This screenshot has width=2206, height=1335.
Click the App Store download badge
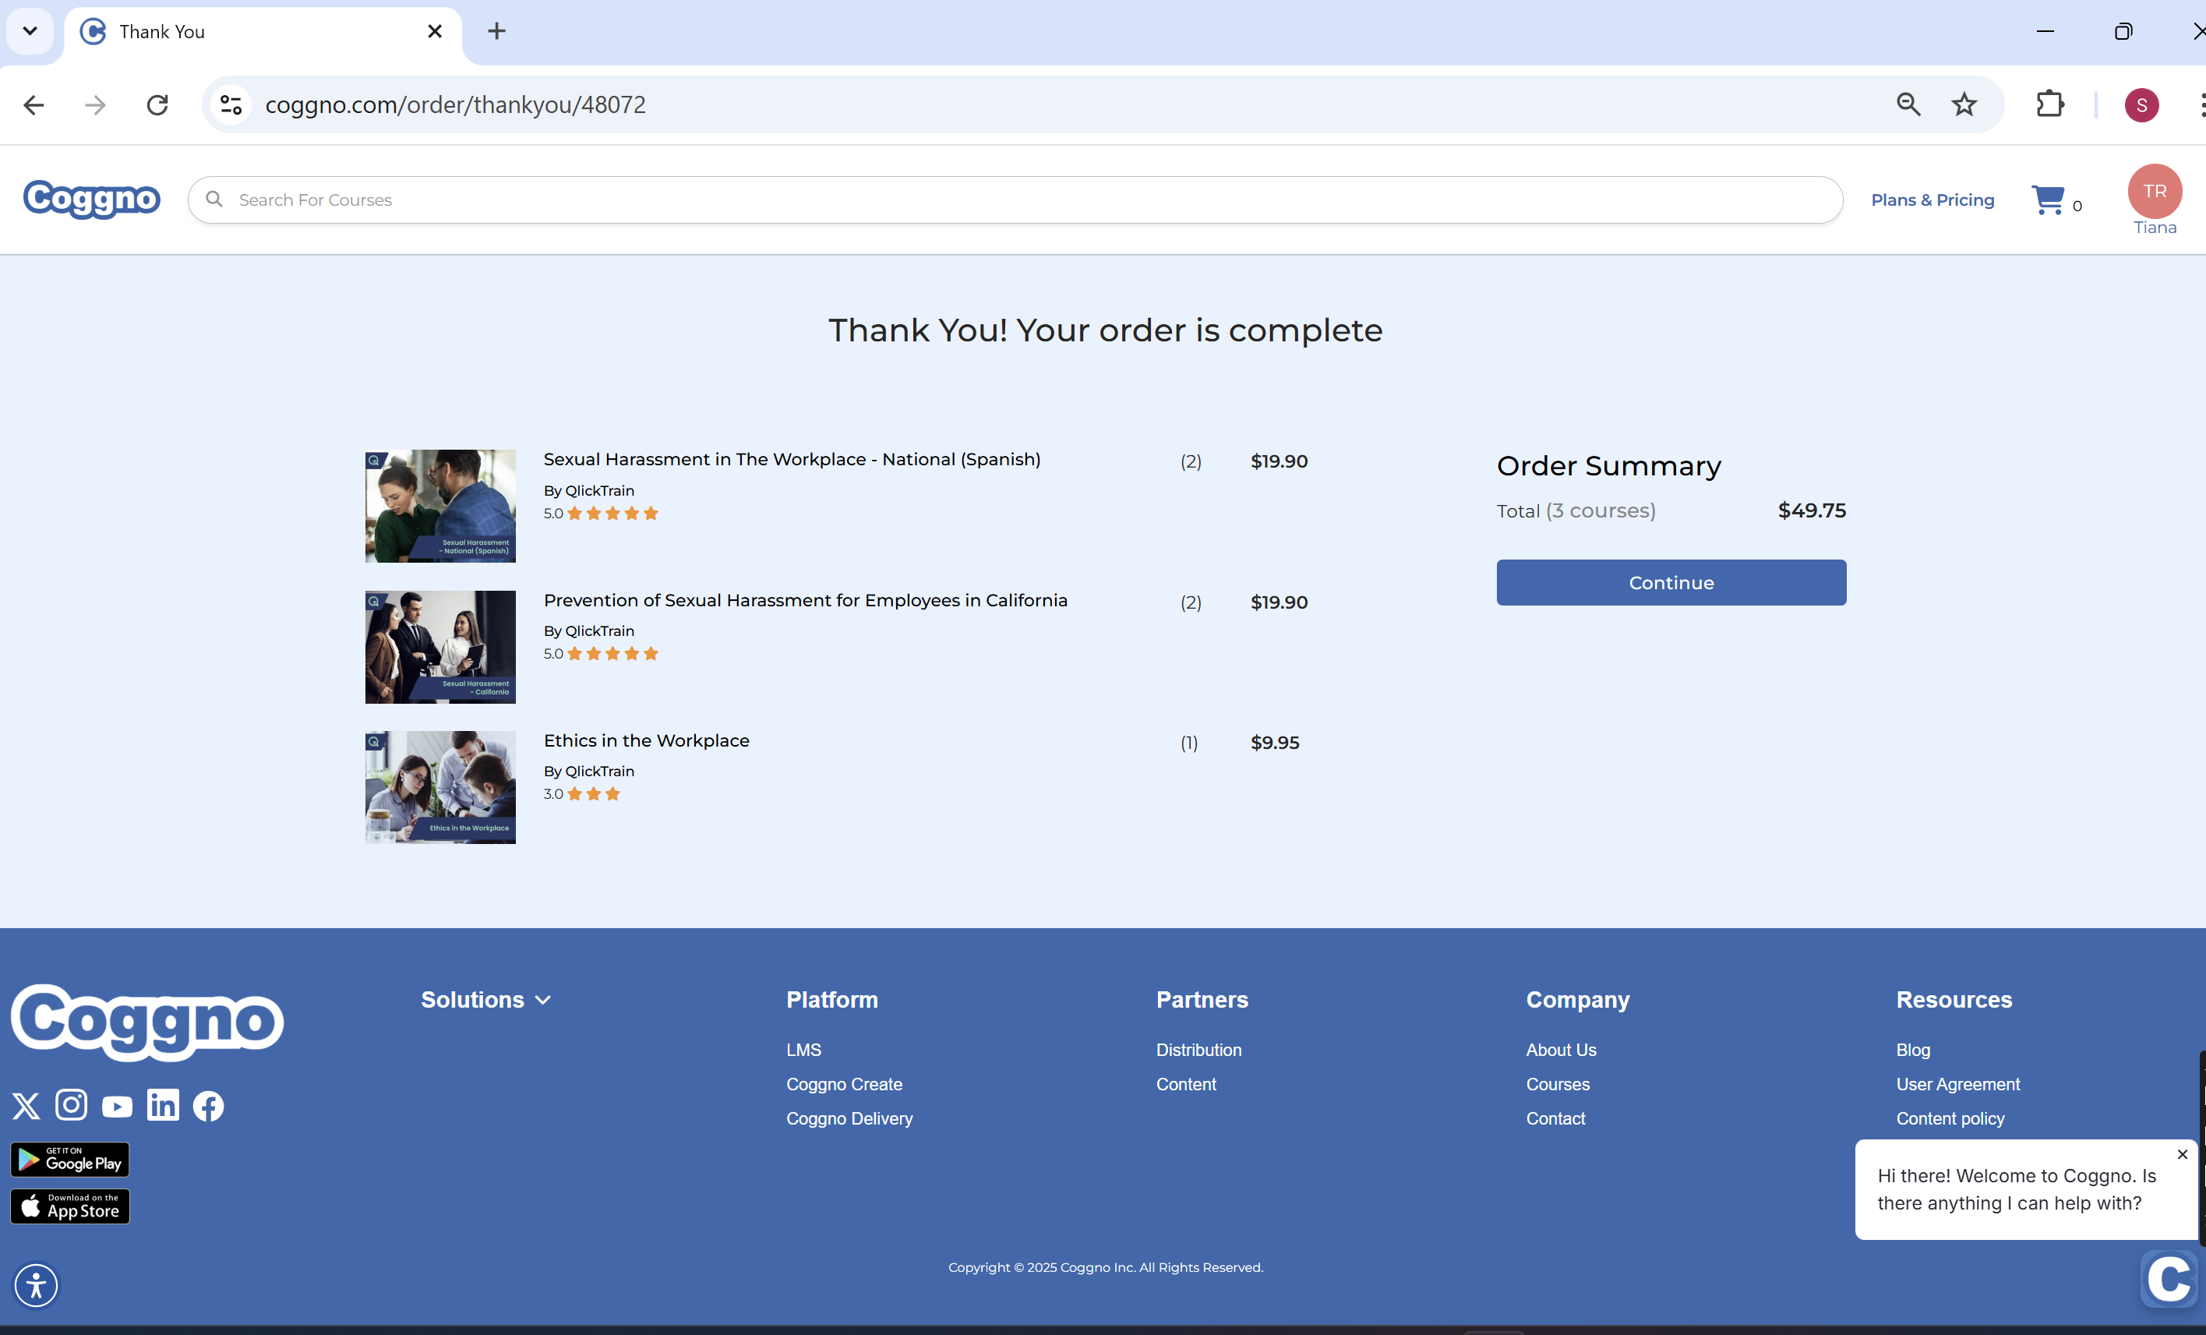point(70,1206)
